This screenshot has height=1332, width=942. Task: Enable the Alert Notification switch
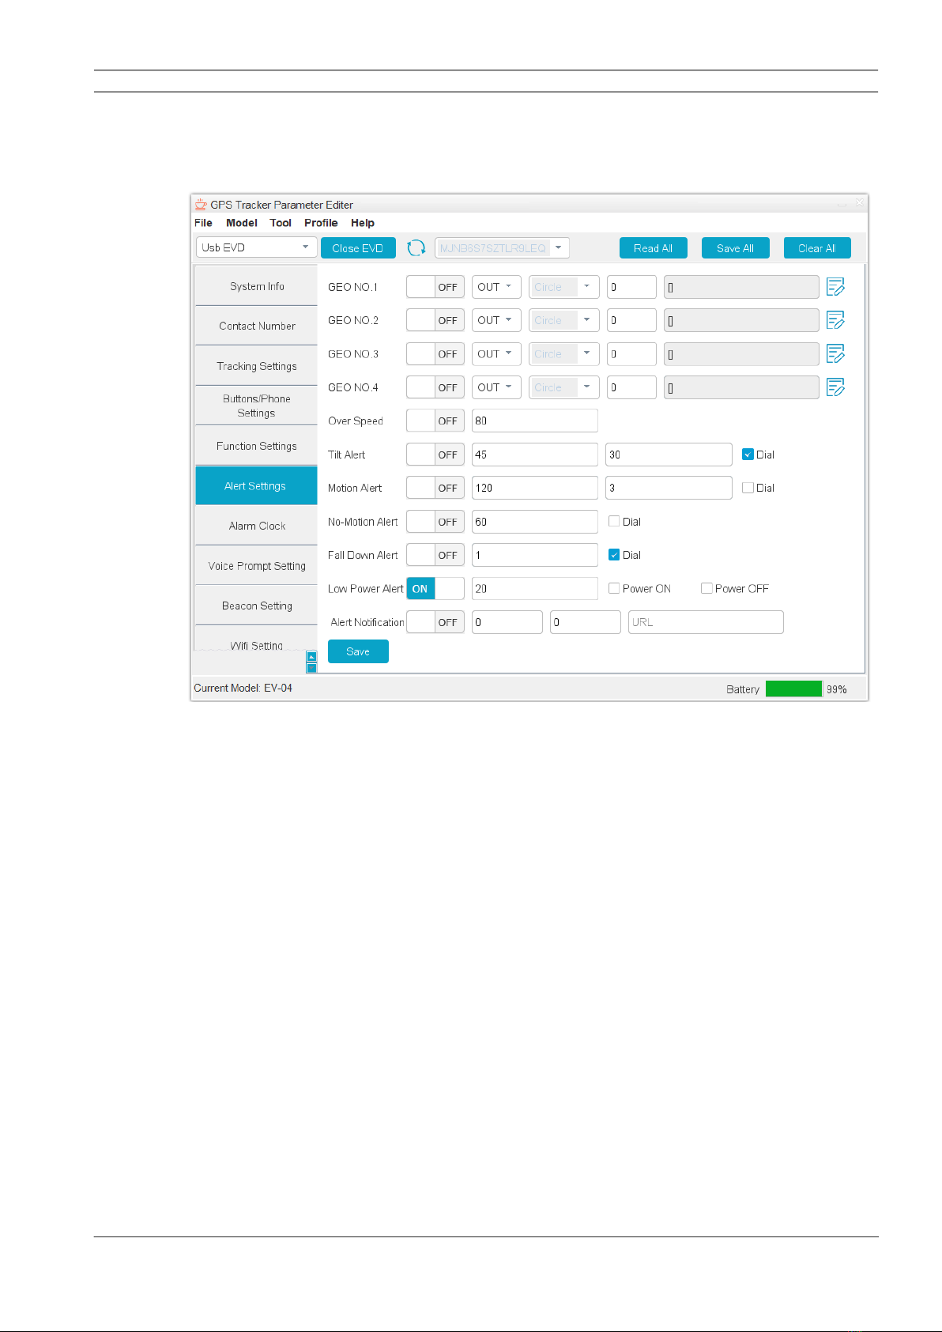pos(435,622)
